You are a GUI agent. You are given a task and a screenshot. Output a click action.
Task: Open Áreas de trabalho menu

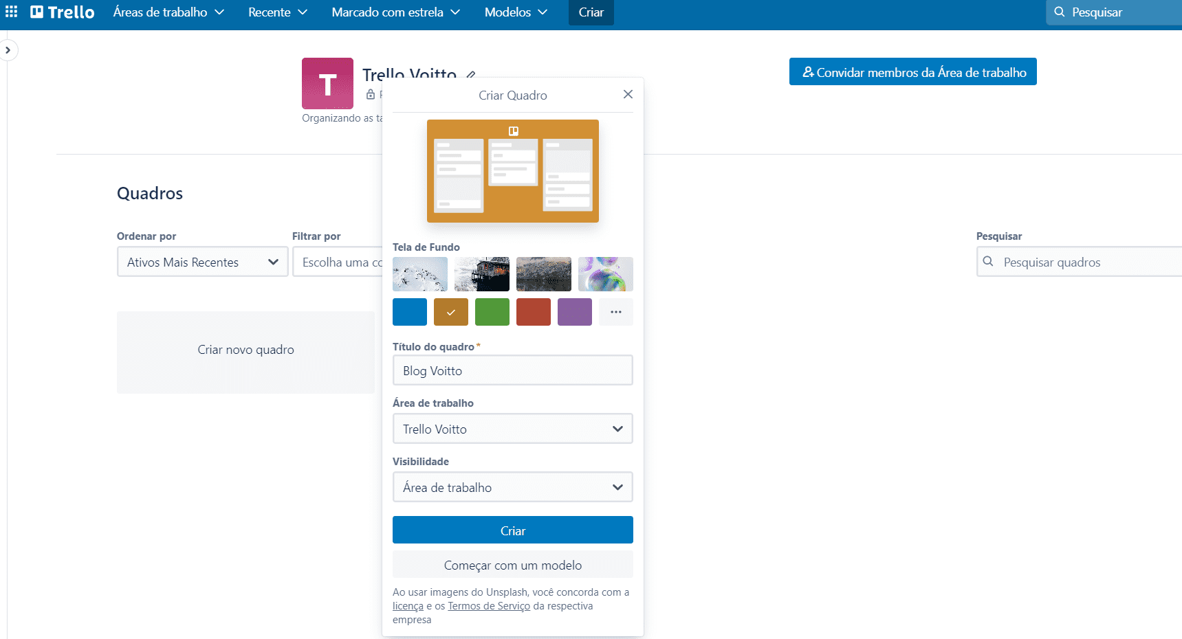[x=169, y=12]
